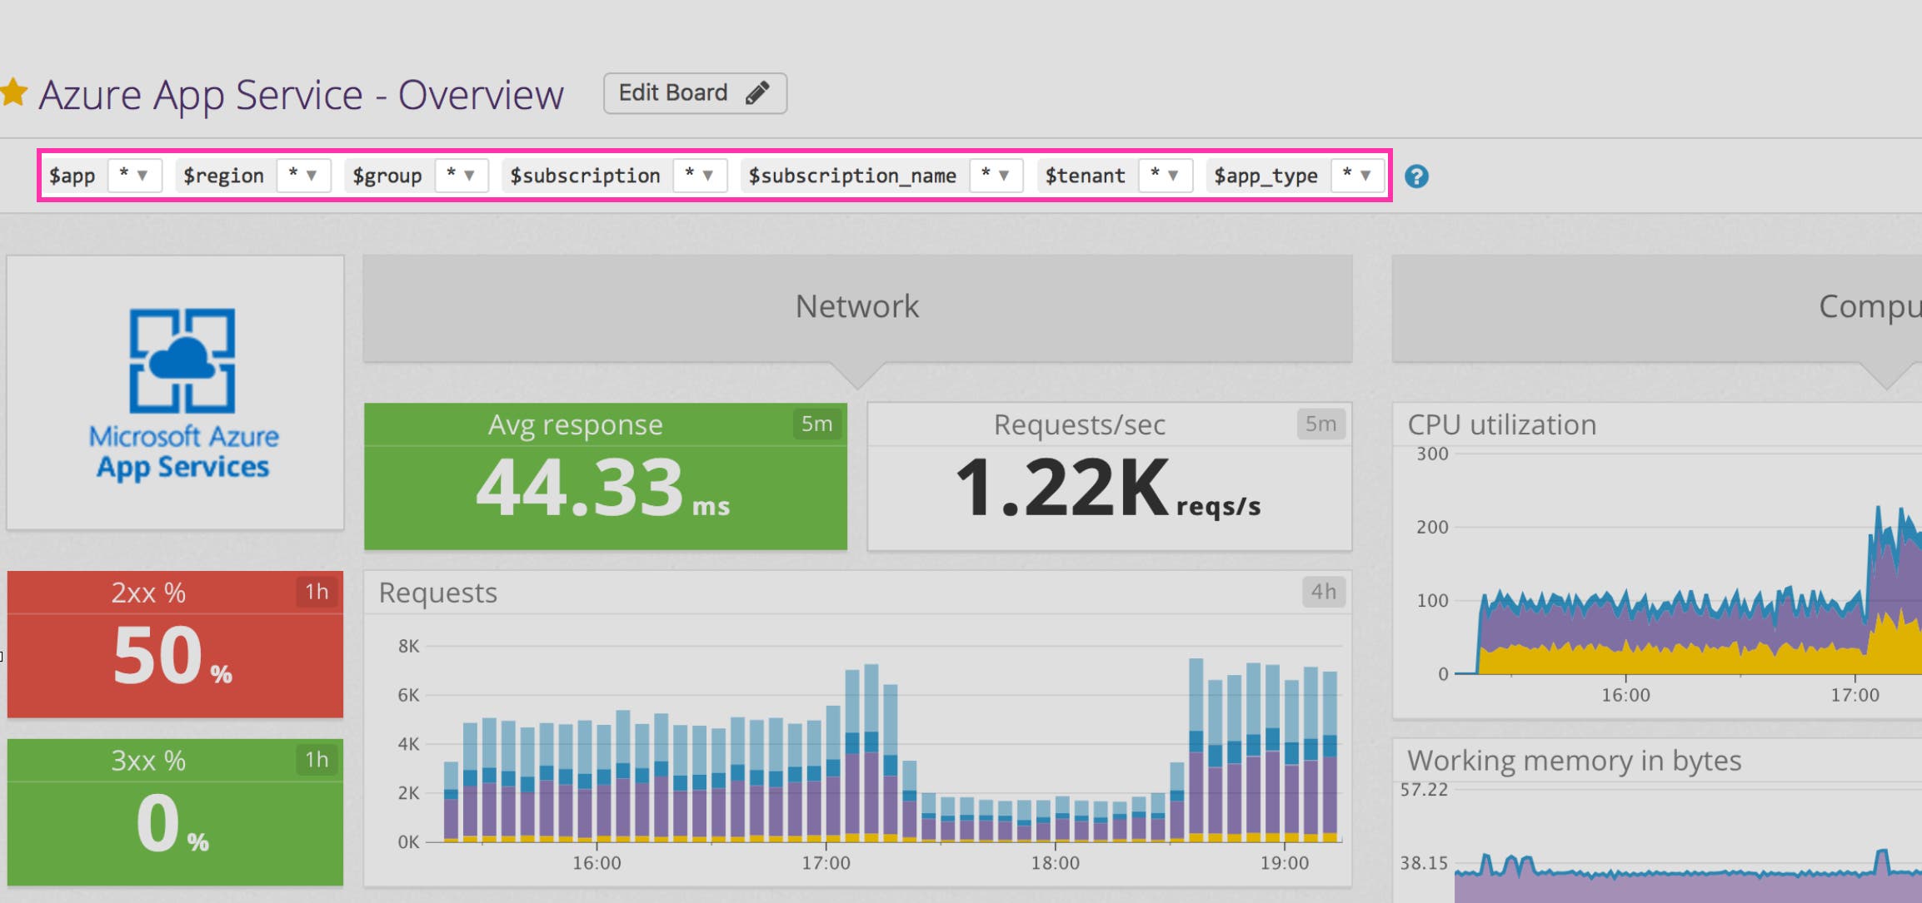Click the blue help question mark icon
1922x903 pixels.
pos(1415,176)
